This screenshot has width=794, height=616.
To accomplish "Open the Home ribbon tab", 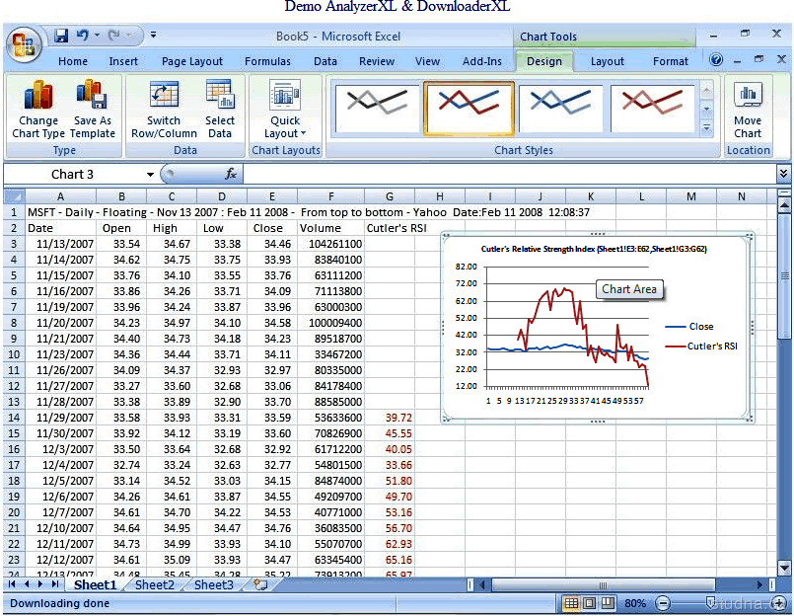I will click(73, 61).
